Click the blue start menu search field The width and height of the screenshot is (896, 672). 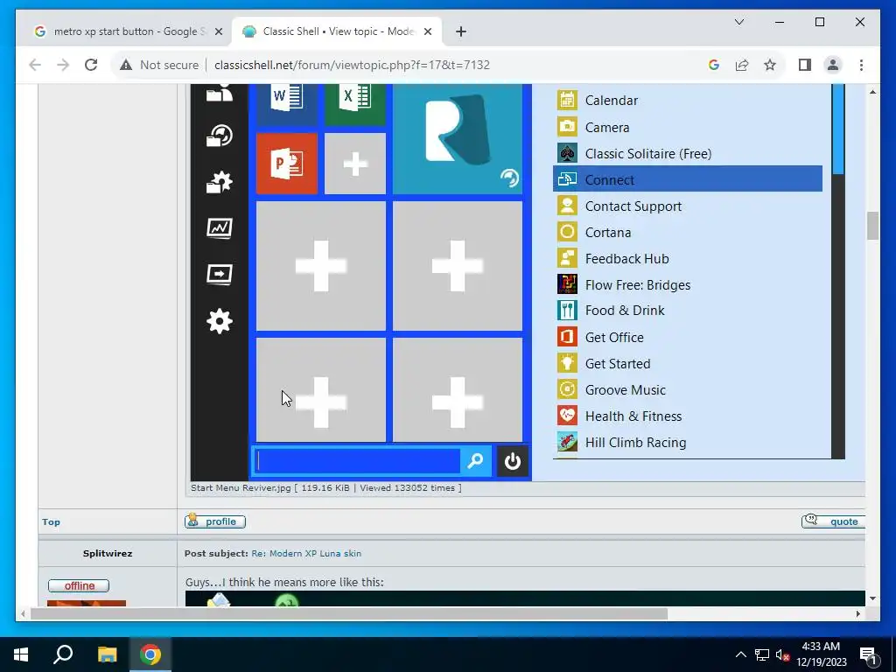357,460
